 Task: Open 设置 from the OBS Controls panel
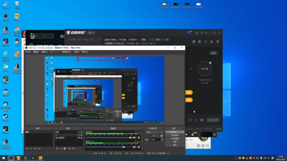(175, 142)
